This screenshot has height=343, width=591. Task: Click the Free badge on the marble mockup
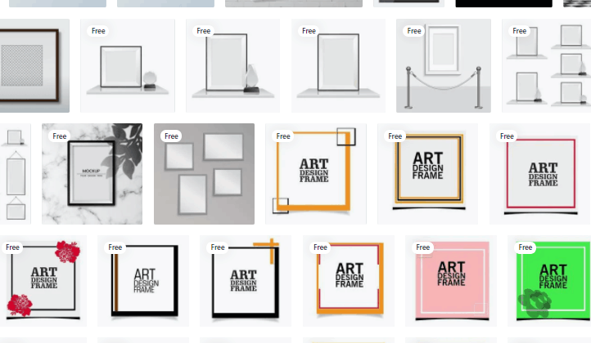(60, 136)
